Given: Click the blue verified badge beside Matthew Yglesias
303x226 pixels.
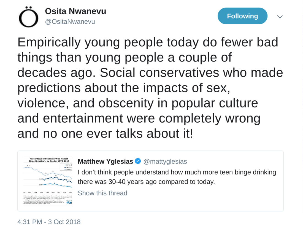Looking at the screenshot, I should [x=138, y=161].
